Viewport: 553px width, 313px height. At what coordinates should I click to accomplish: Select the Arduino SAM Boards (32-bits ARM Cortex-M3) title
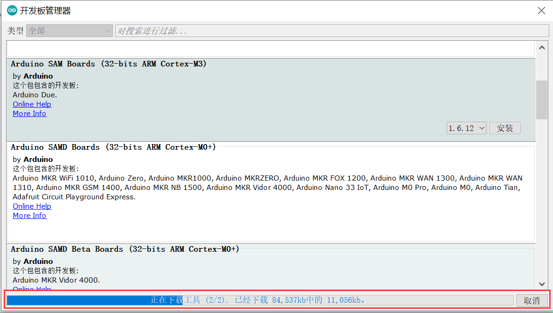click(109, 64)
